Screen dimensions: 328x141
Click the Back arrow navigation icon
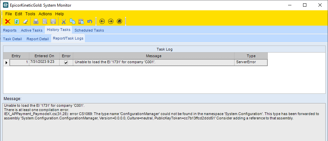click(102, 21)
